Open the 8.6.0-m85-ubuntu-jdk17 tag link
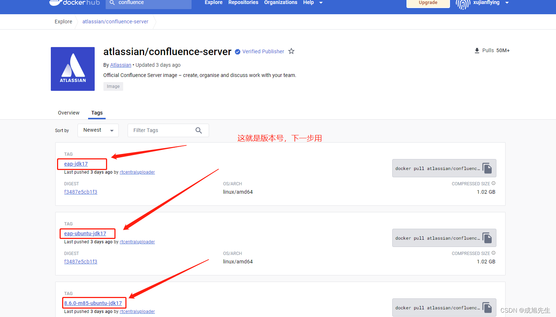556x317 pixels. click(x=93, y=303)
